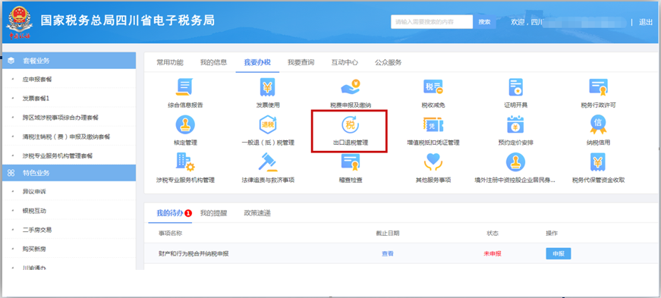Open 核定管理 stamp icon
Screen dimensions: 661x298
click(185, 125)
